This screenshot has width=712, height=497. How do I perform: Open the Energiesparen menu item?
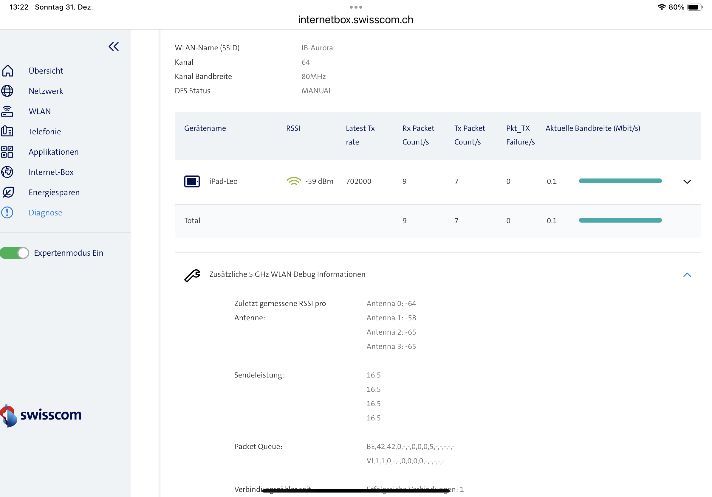[54, 192]
